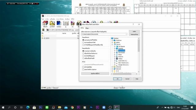Select the OneDrive cloud icon in folder tree

(115, 40)
